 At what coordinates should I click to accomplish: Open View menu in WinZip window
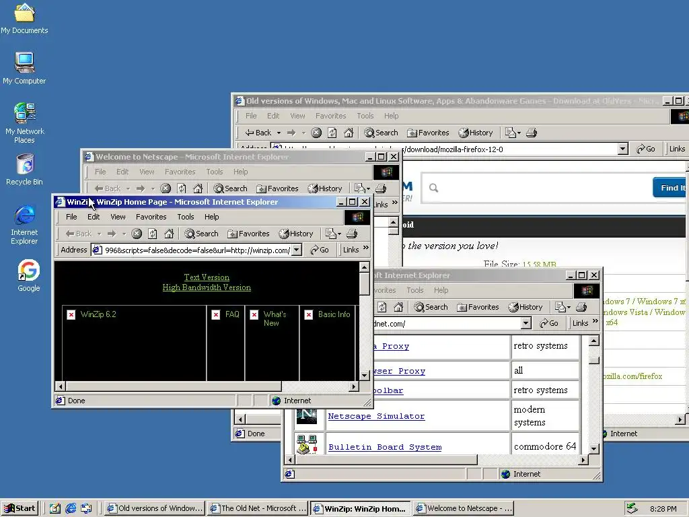coord(118,217)
